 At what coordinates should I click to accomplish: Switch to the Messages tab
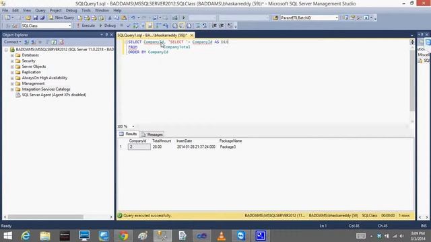152,134
